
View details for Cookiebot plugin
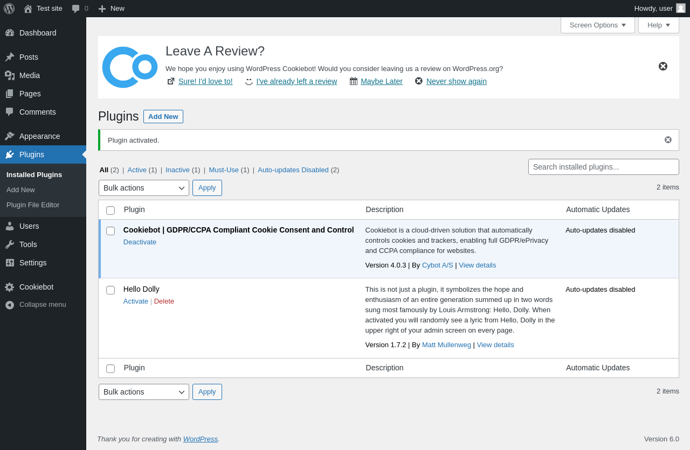point(478,265)
